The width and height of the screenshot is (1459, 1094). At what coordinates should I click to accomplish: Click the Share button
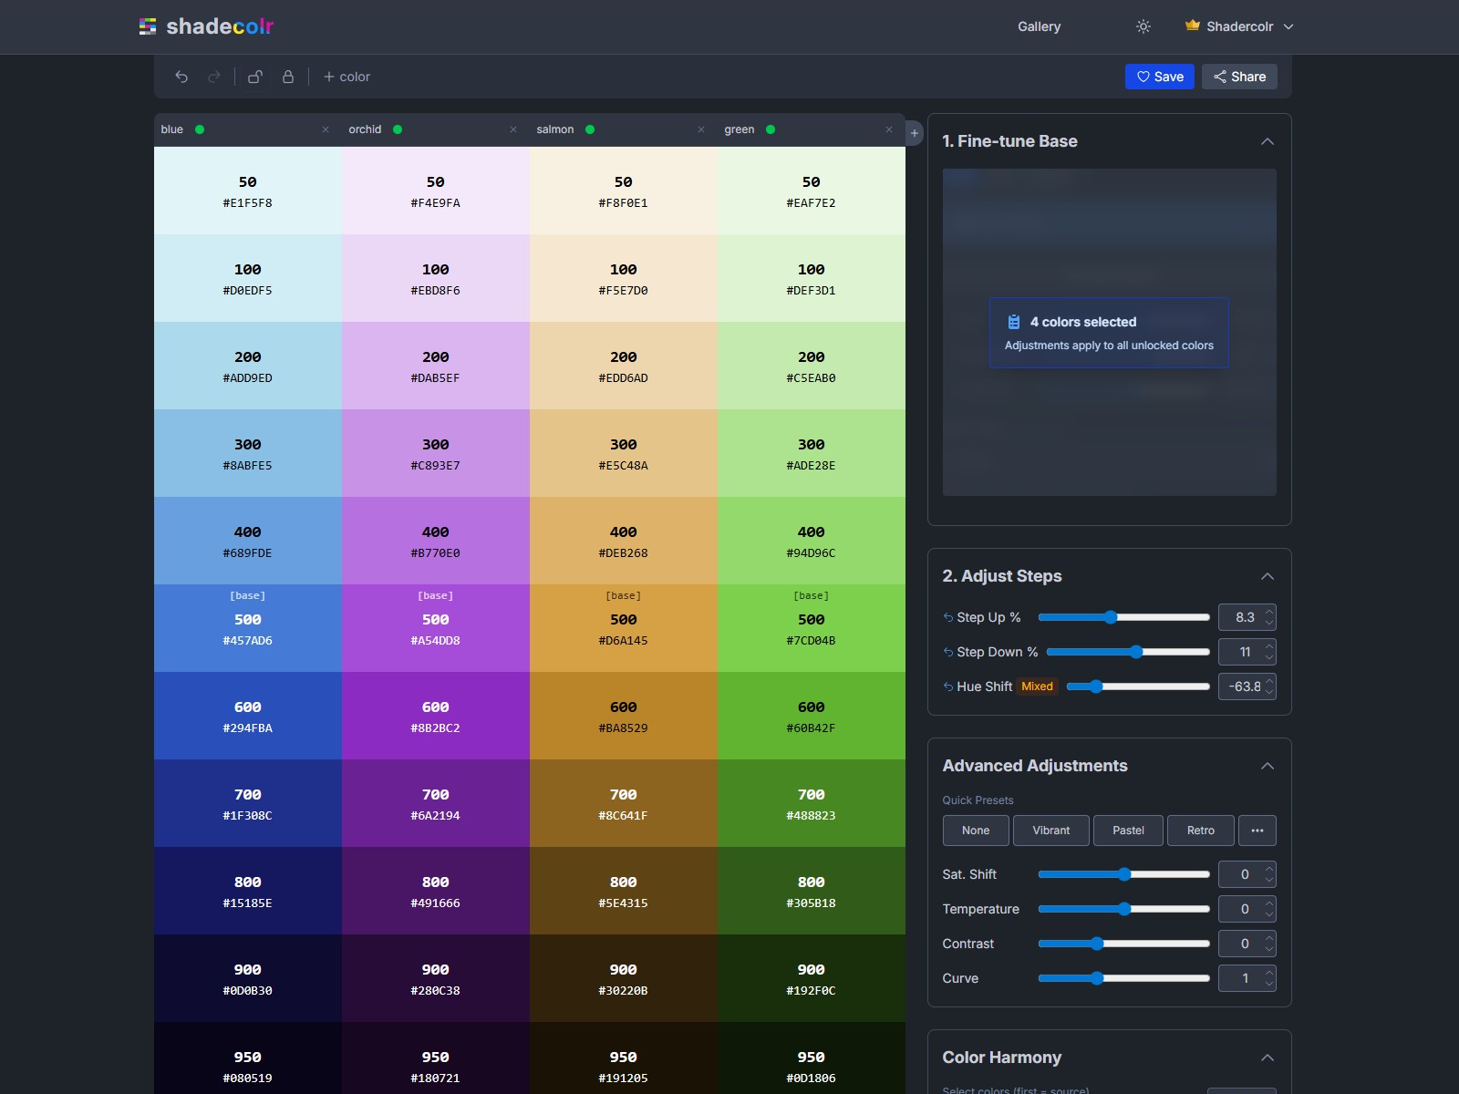click(x=1239, y=77)
